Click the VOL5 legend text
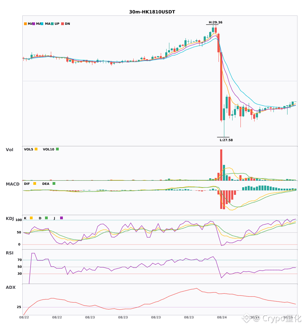304x327 pixels. pos(29,149)
